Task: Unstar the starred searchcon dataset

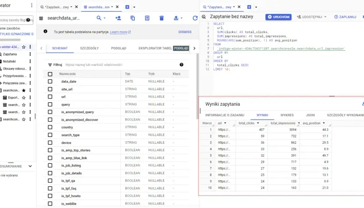Action: [24, 90]
